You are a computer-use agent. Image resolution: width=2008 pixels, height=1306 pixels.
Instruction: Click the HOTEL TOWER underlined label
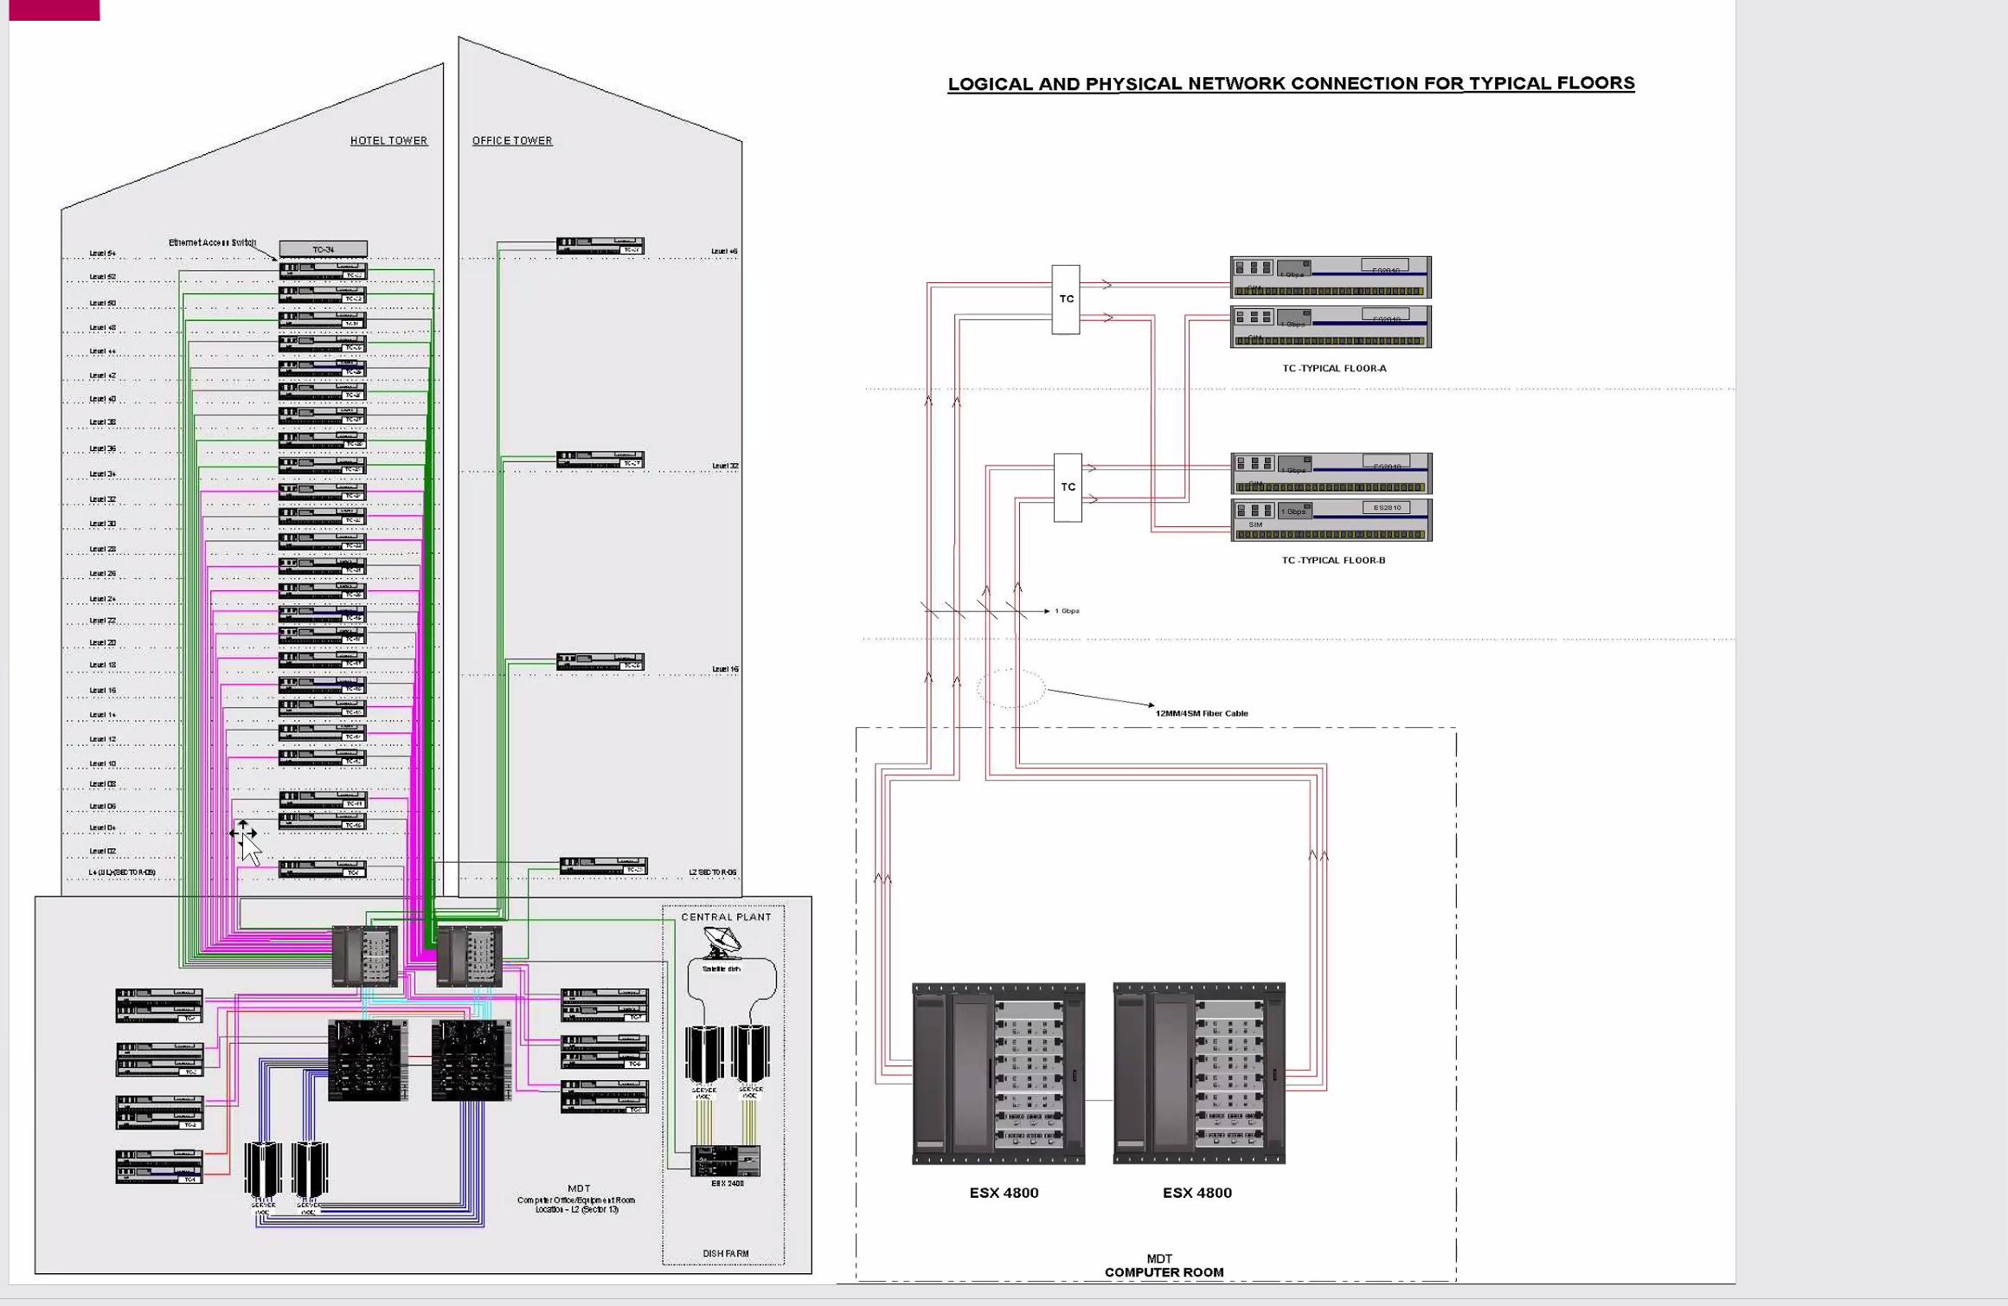point(388,140)
